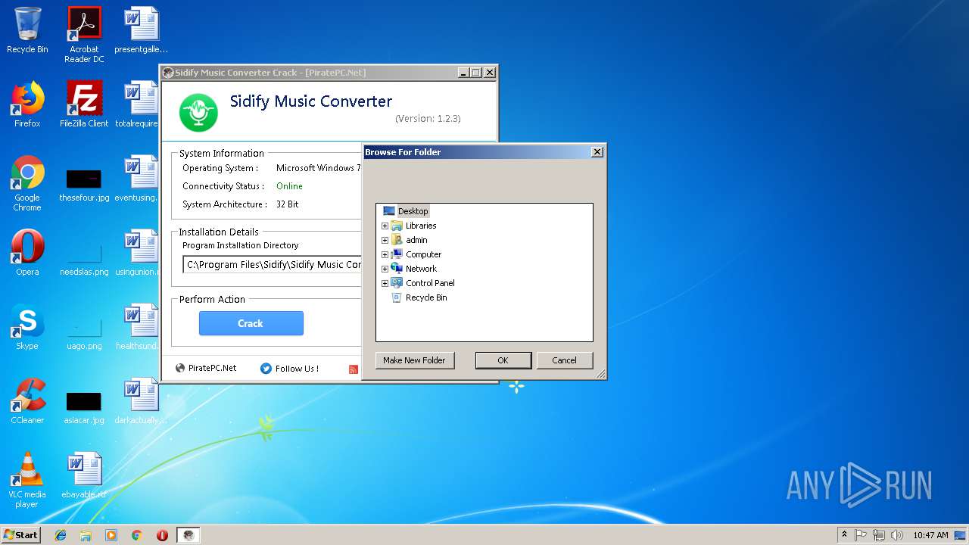Select the healthsund... Word document on the desktop

pyautogui.click(x=137, y=327)
